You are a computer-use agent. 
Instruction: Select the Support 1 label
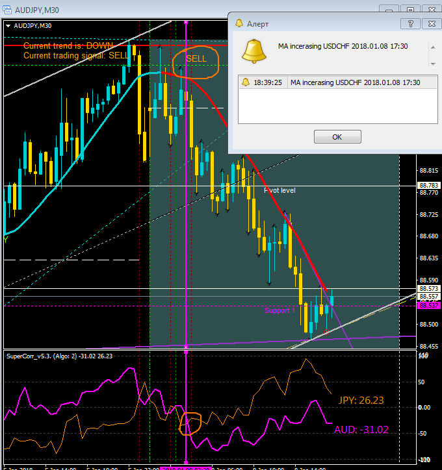pyautogui.click(x=279, y=310)
